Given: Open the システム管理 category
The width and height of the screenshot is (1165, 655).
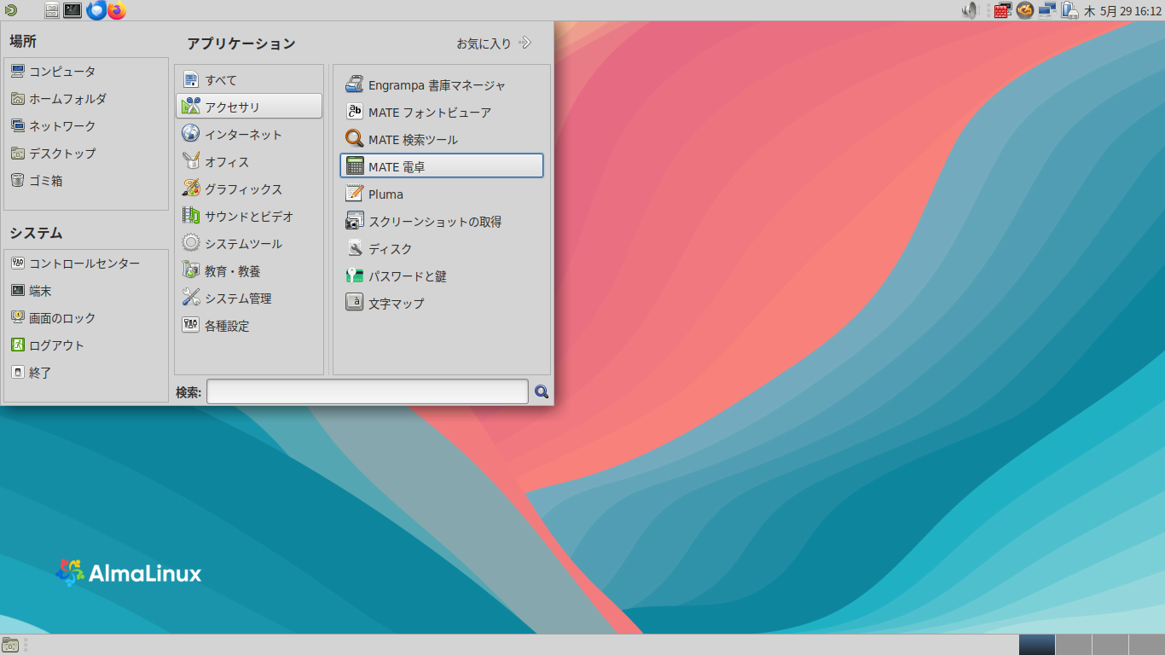Looking at the screenshot, I should pos(249,299).
